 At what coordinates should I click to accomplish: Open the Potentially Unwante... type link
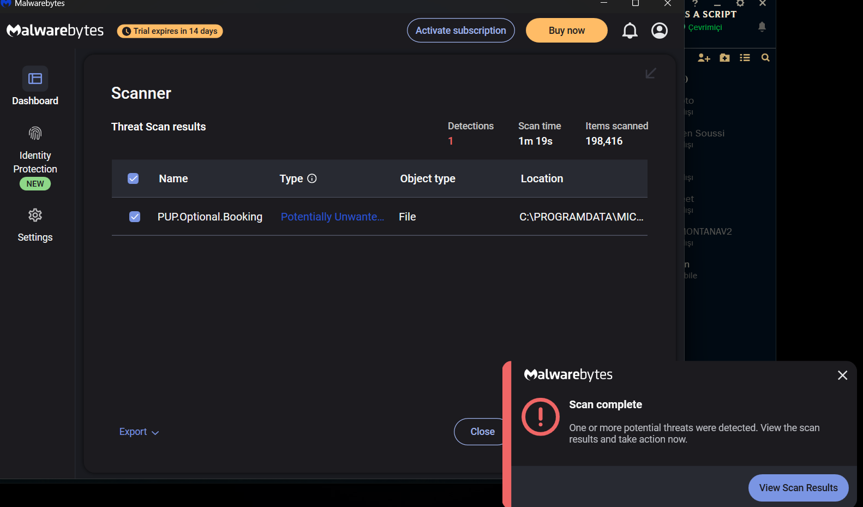click(332, 217)
